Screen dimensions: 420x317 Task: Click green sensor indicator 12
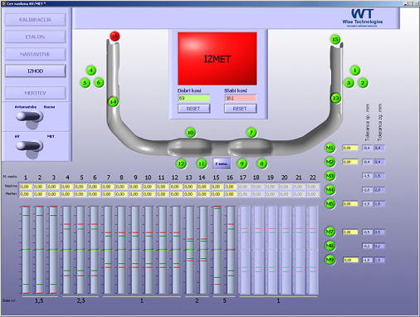tap(181, 163)
